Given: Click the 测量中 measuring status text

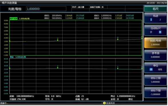Looking at the screenshot, I should [4, 103].
